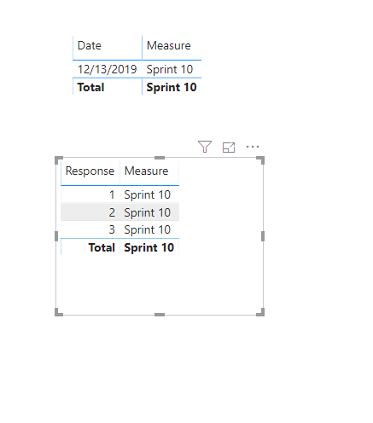373x423 pixels.
Task: Click Total label in Response table
Action: pos(102,247)
